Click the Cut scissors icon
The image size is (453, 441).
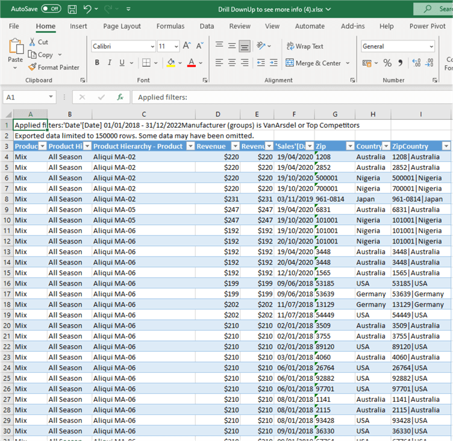point(33,42)
